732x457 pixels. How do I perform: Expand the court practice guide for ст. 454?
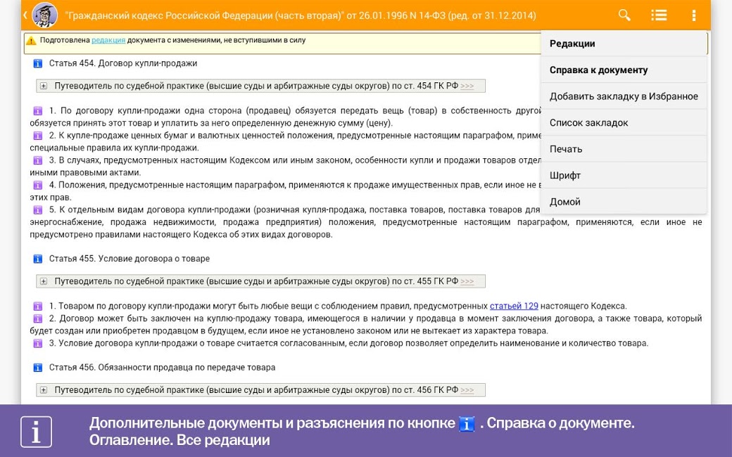[44, 86]
